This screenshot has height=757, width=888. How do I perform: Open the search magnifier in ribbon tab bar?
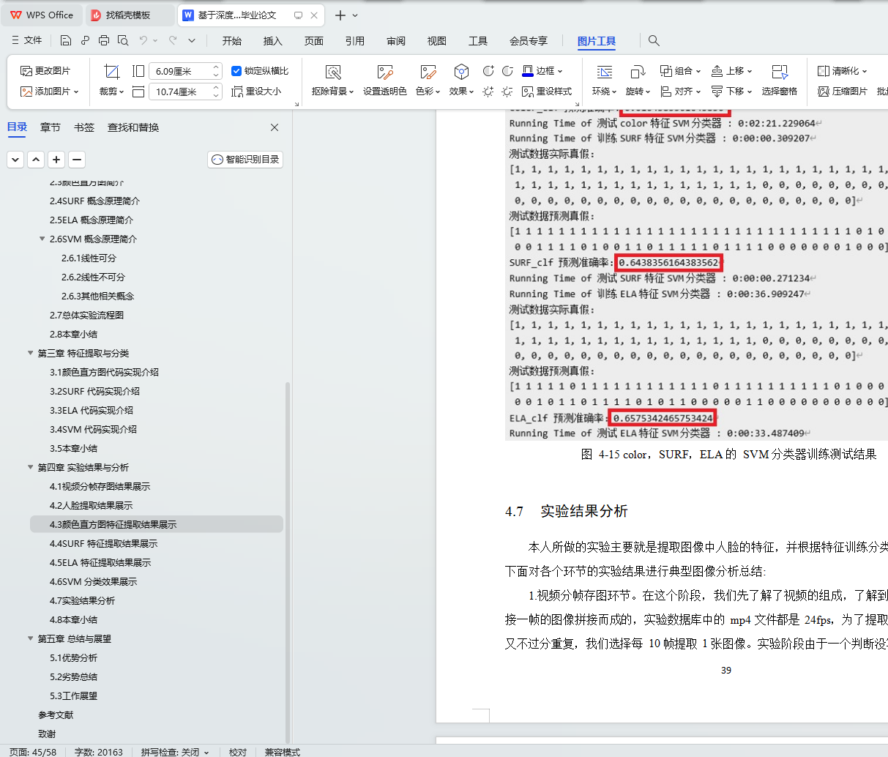pos(654,41)
